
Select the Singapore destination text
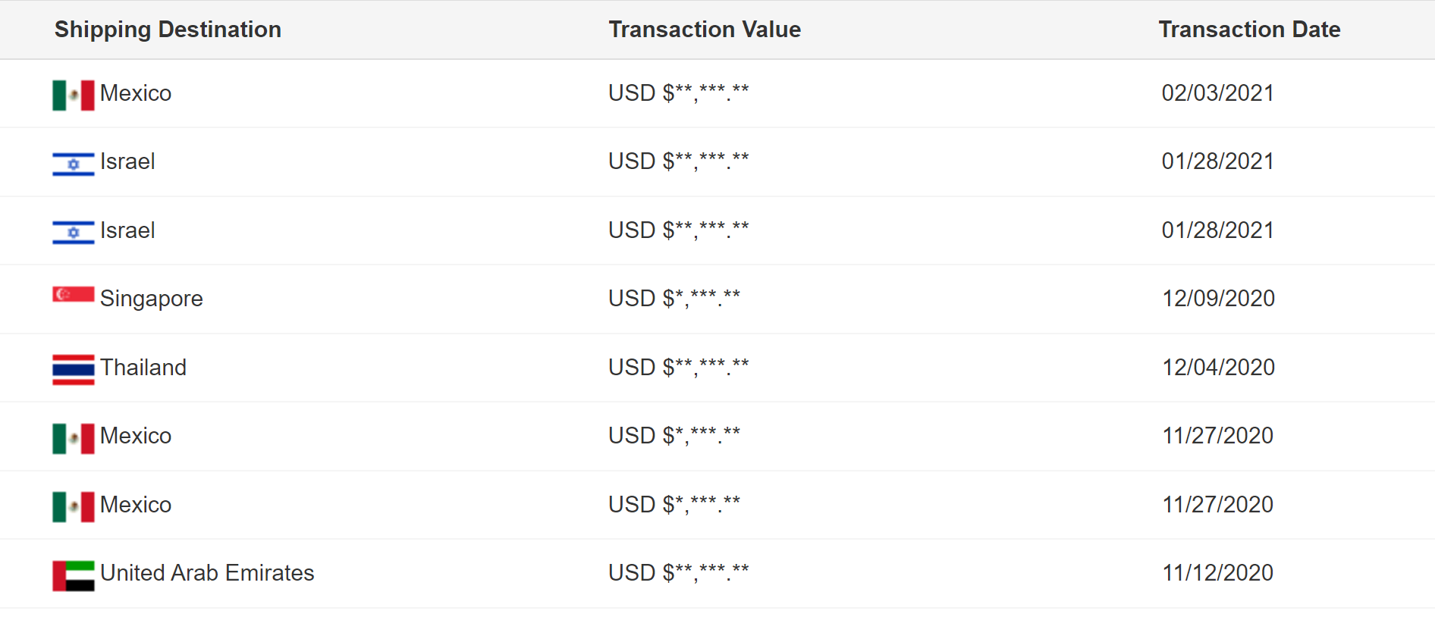[x=152, y=299]
